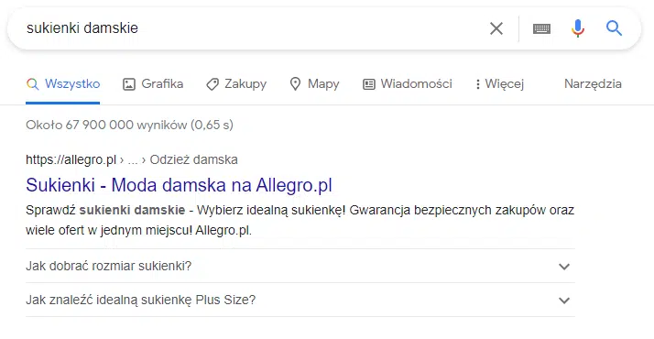This screenshot has width=654, height=339.
Task: Expand "Jak znaleźć idealną sukienkę Plus Size?" chevron
Action: click(x=564, y=301)
